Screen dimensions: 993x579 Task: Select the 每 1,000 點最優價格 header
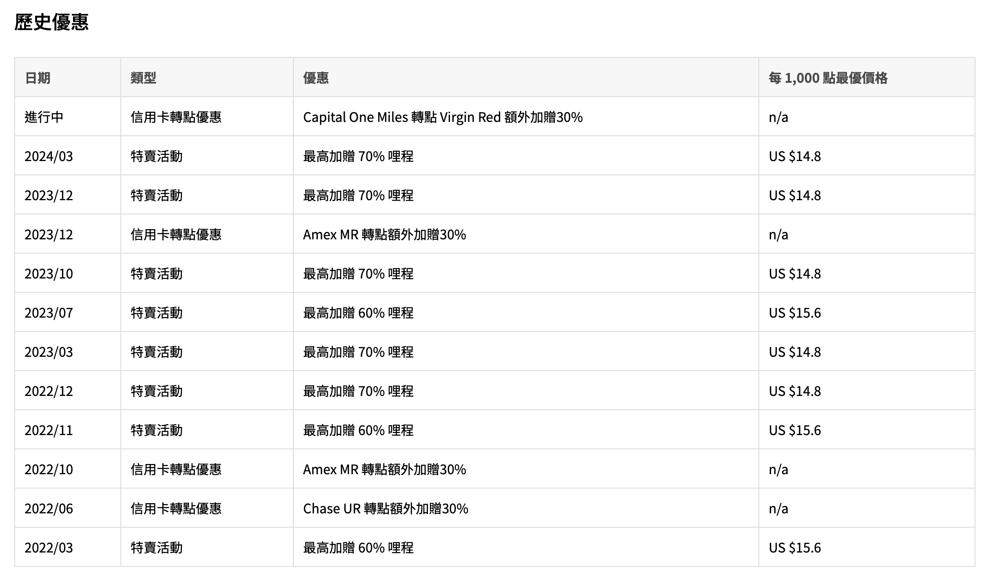[828, 78]
